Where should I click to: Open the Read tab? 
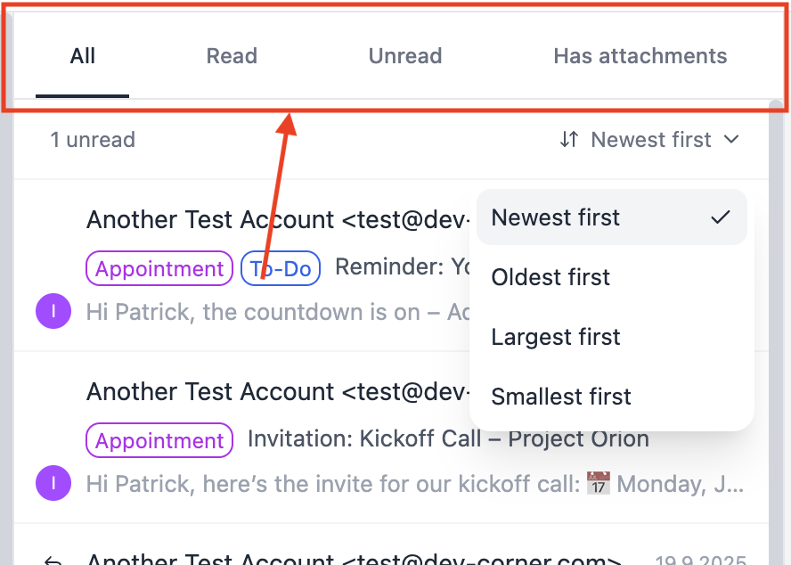pyautogui.click(x=232, y=56)
